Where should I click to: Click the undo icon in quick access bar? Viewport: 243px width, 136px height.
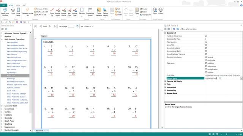(x=2, y=22)
